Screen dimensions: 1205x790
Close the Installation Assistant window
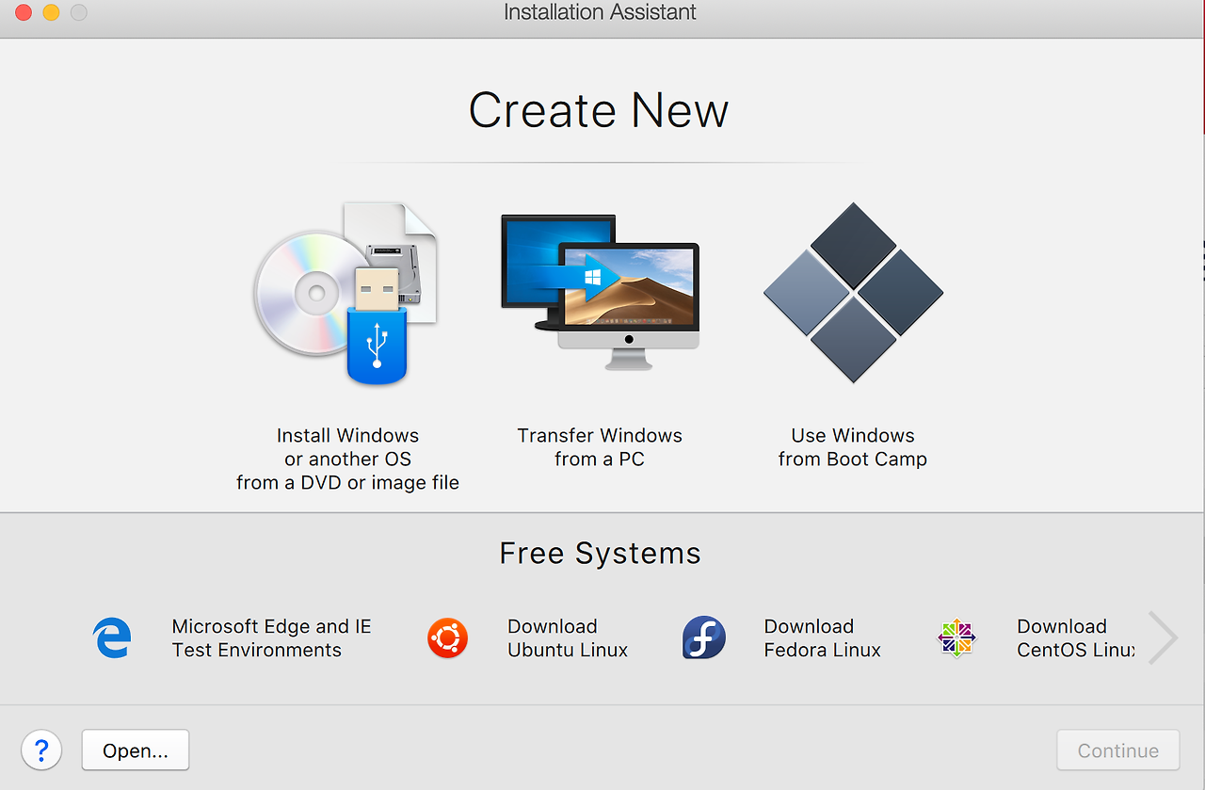click(23, 12)
